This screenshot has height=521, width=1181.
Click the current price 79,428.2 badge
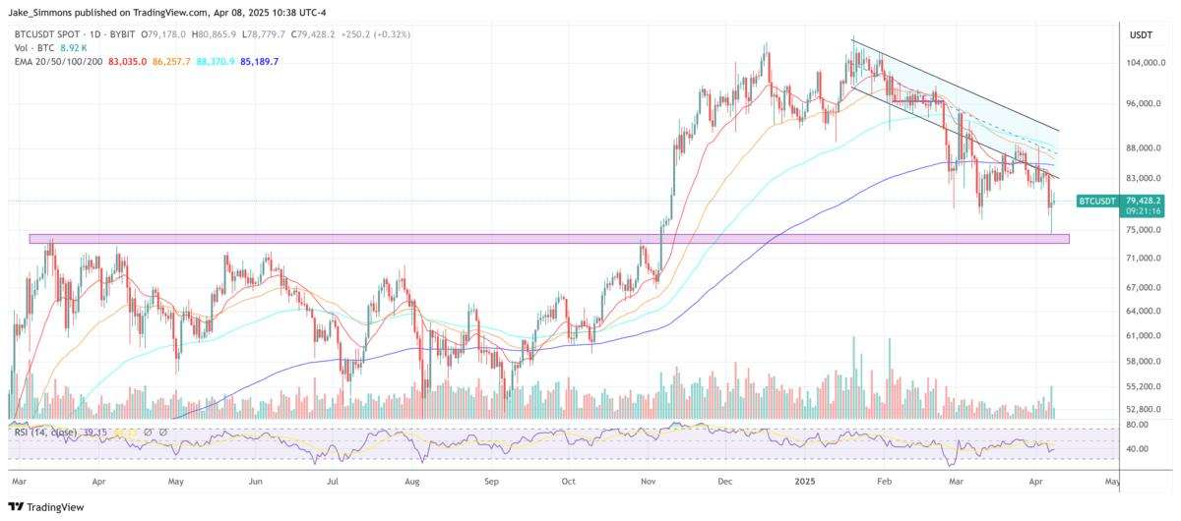pos(1145,201)
